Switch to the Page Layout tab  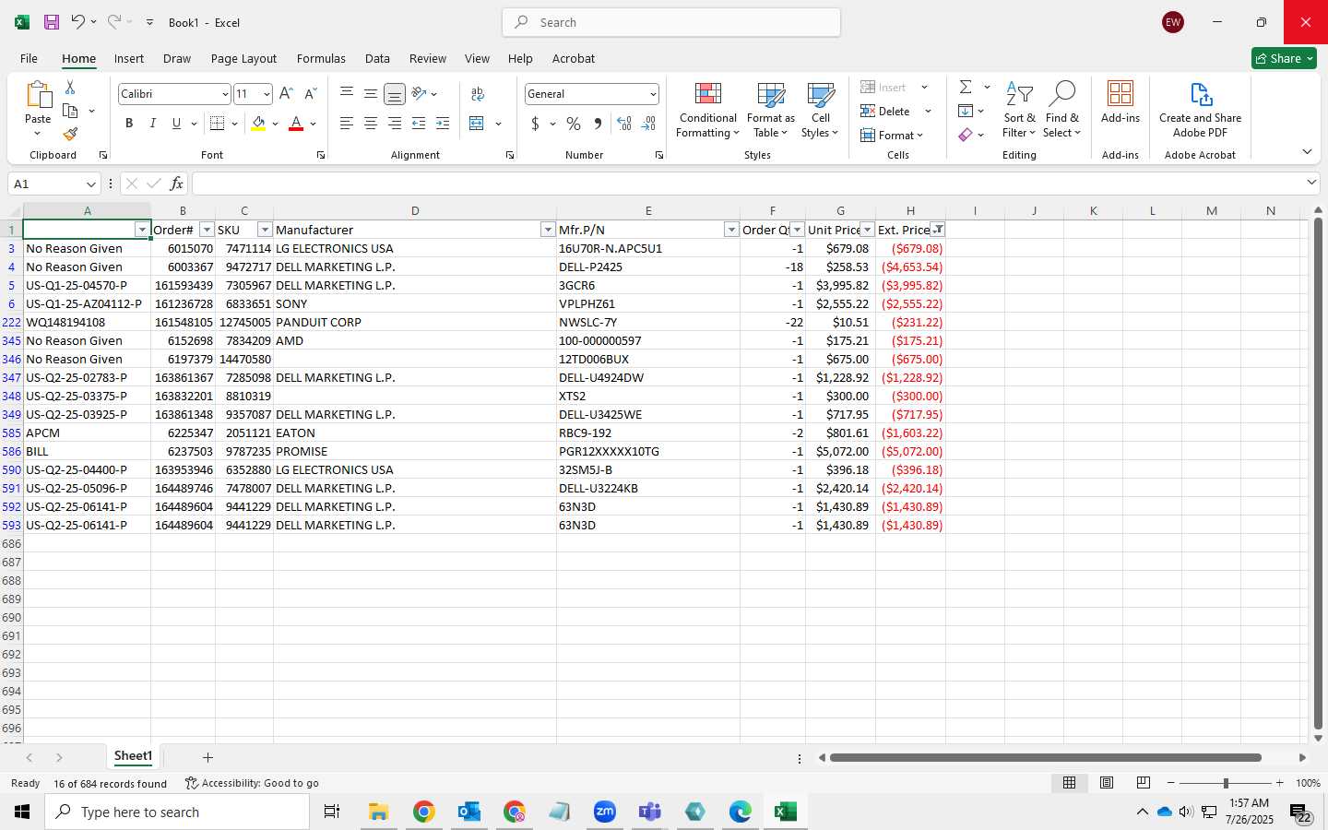point(243,58)
